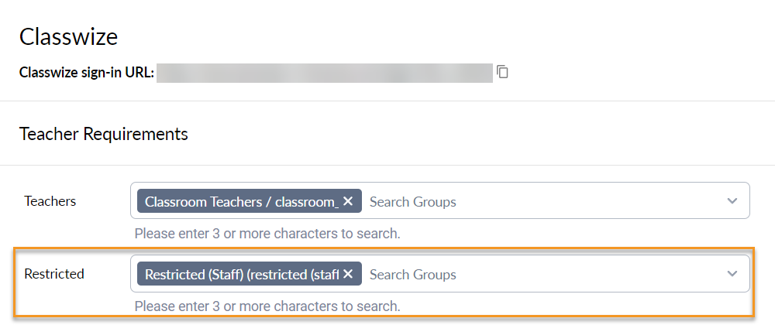Viewport: 775px width, 325px height.
Task: Expand the Teachers groups dropdown arrow
Action: 732,200
